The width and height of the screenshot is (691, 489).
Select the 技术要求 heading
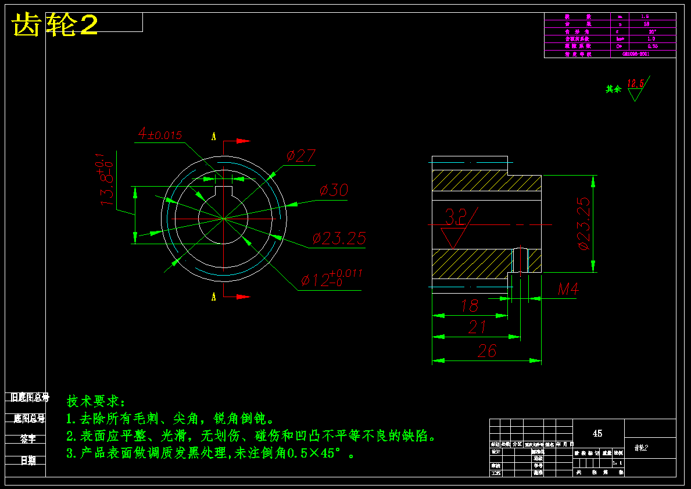click(96, 401)
